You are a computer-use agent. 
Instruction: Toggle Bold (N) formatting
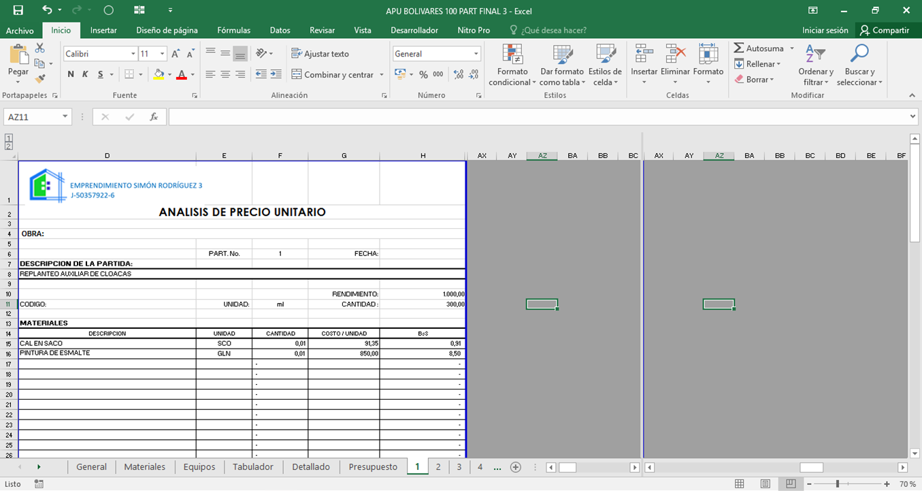pyautogui.click(x=71, y=74)
